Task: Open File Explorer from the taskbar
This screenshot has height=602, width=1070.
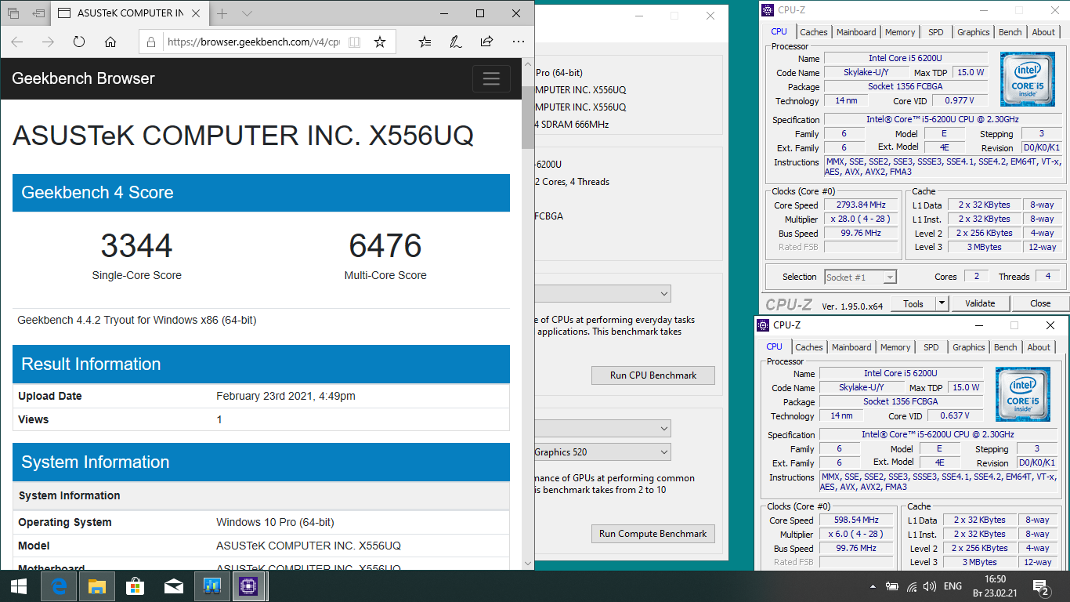Action: (x=96, y=586)
